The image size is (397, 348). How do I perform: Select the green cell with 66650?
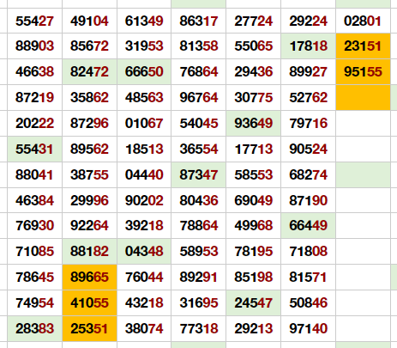pos(144,72)
